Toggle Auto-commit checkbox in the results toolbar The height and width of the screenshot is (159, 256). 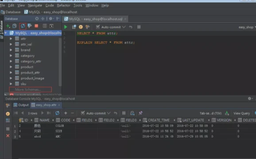click(x=83, y=113)
